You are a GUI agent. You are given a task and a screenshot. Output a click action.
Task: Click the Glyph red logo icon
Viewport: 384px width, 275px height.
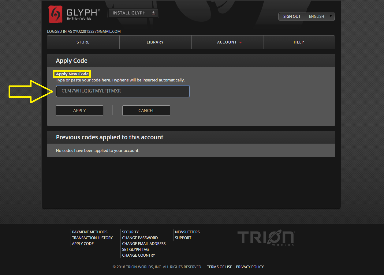pyautogui.click(x=55, y=14)
